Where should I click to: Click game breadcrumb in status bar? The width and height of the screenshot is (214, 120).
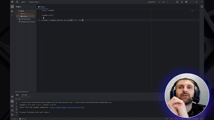click(14, 119)
